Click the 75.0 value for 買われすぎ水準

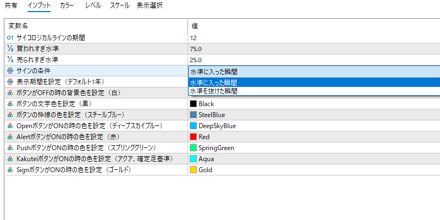pos(196,49)
